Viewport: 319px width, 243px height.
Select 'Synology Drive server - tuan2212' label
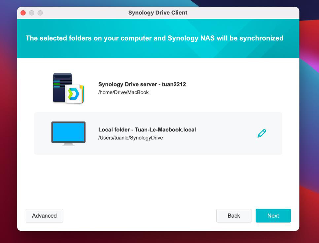click(x=142, y=84)
